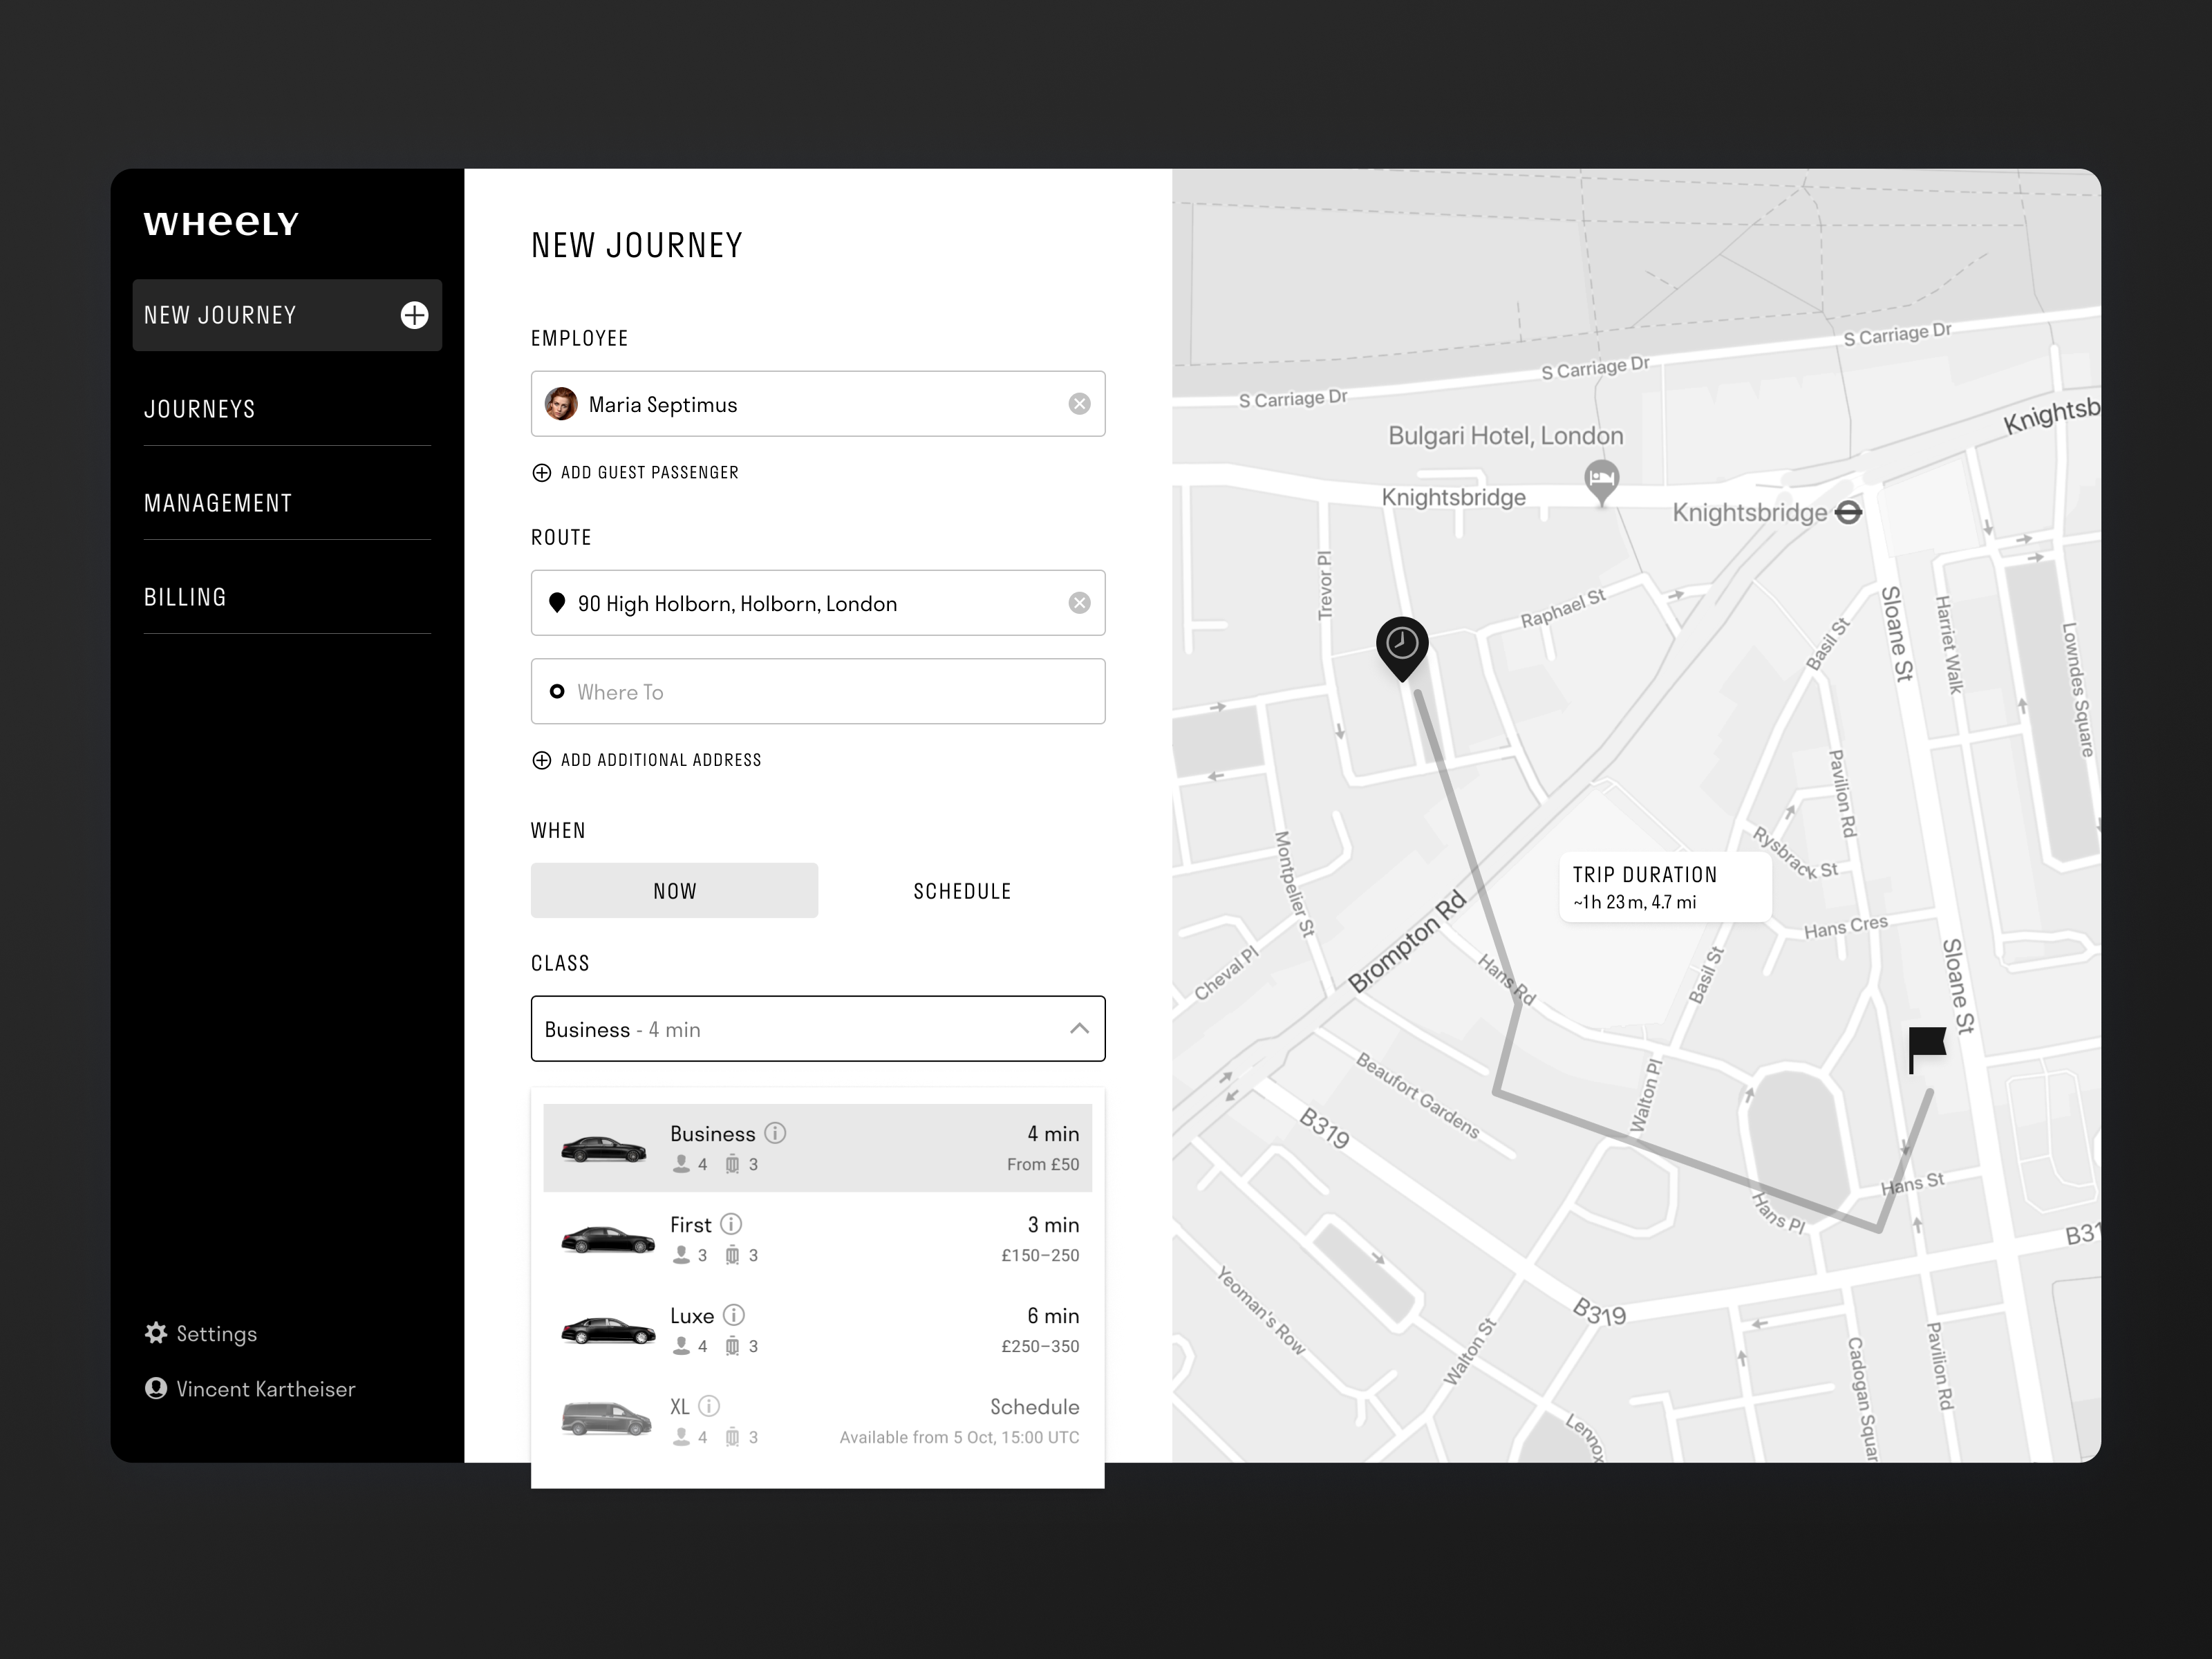Choose the Luxe option, £250–350
The image size is (2212, 1659).
[818, 1330]
